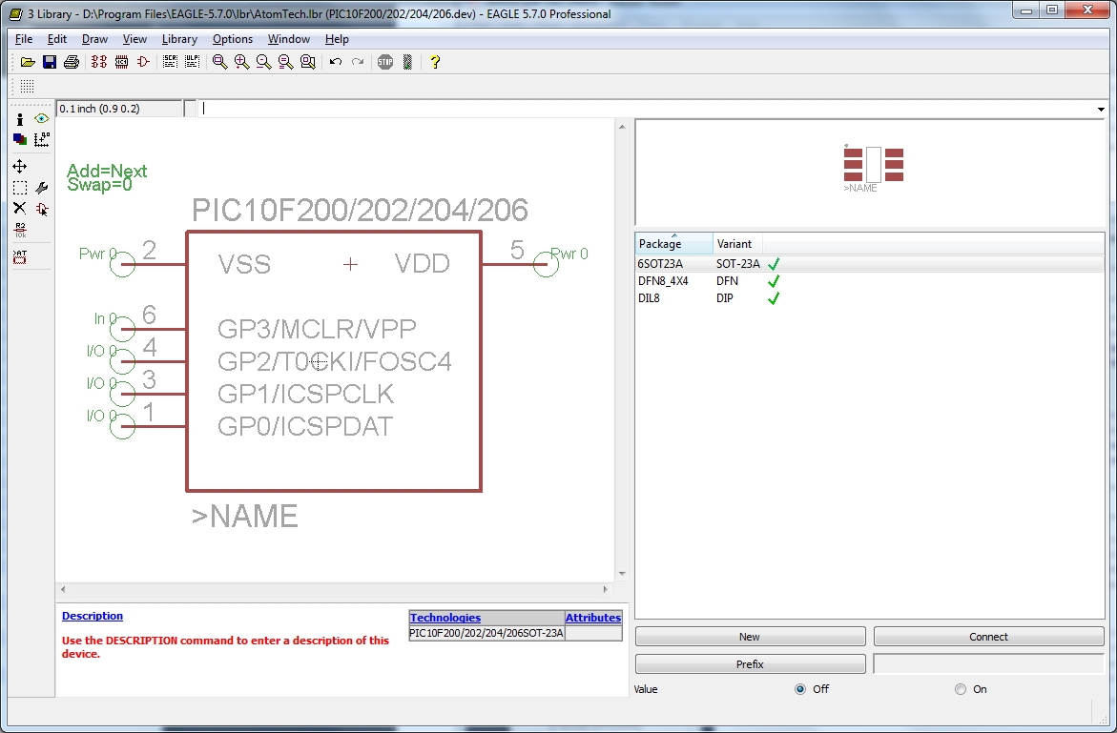Zoom out with the minus magnifier icon
1117x733 pixels.
263,62
